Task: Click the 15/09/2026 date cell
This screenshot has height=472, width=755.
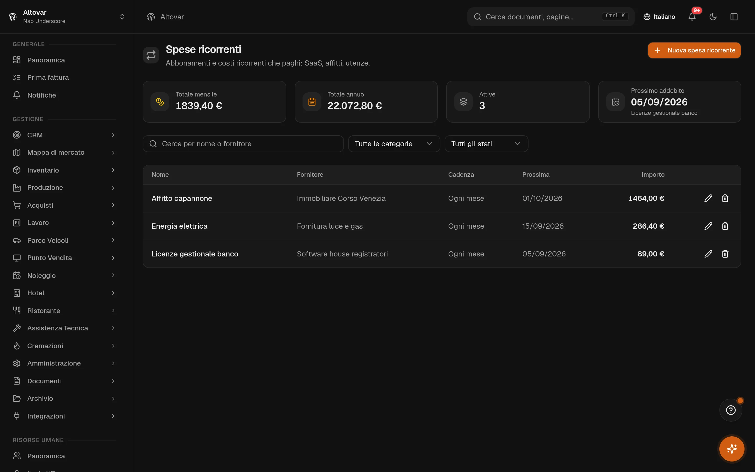Action: (x=543, y=226)
